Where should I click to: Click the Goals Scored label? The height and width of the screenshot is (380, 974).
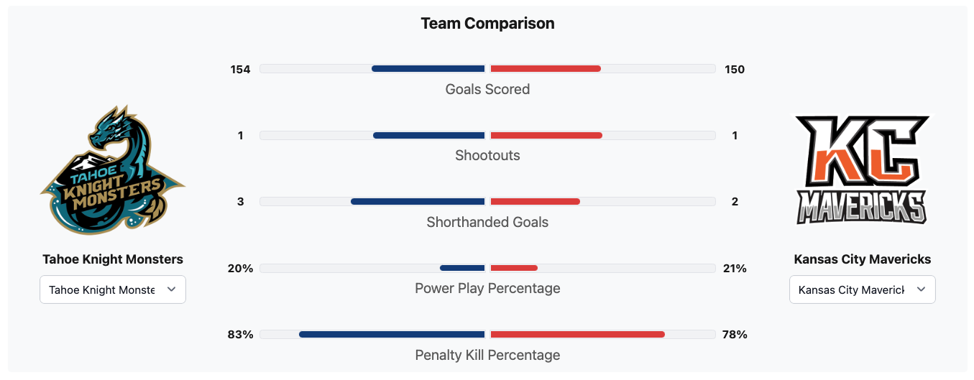487,89
